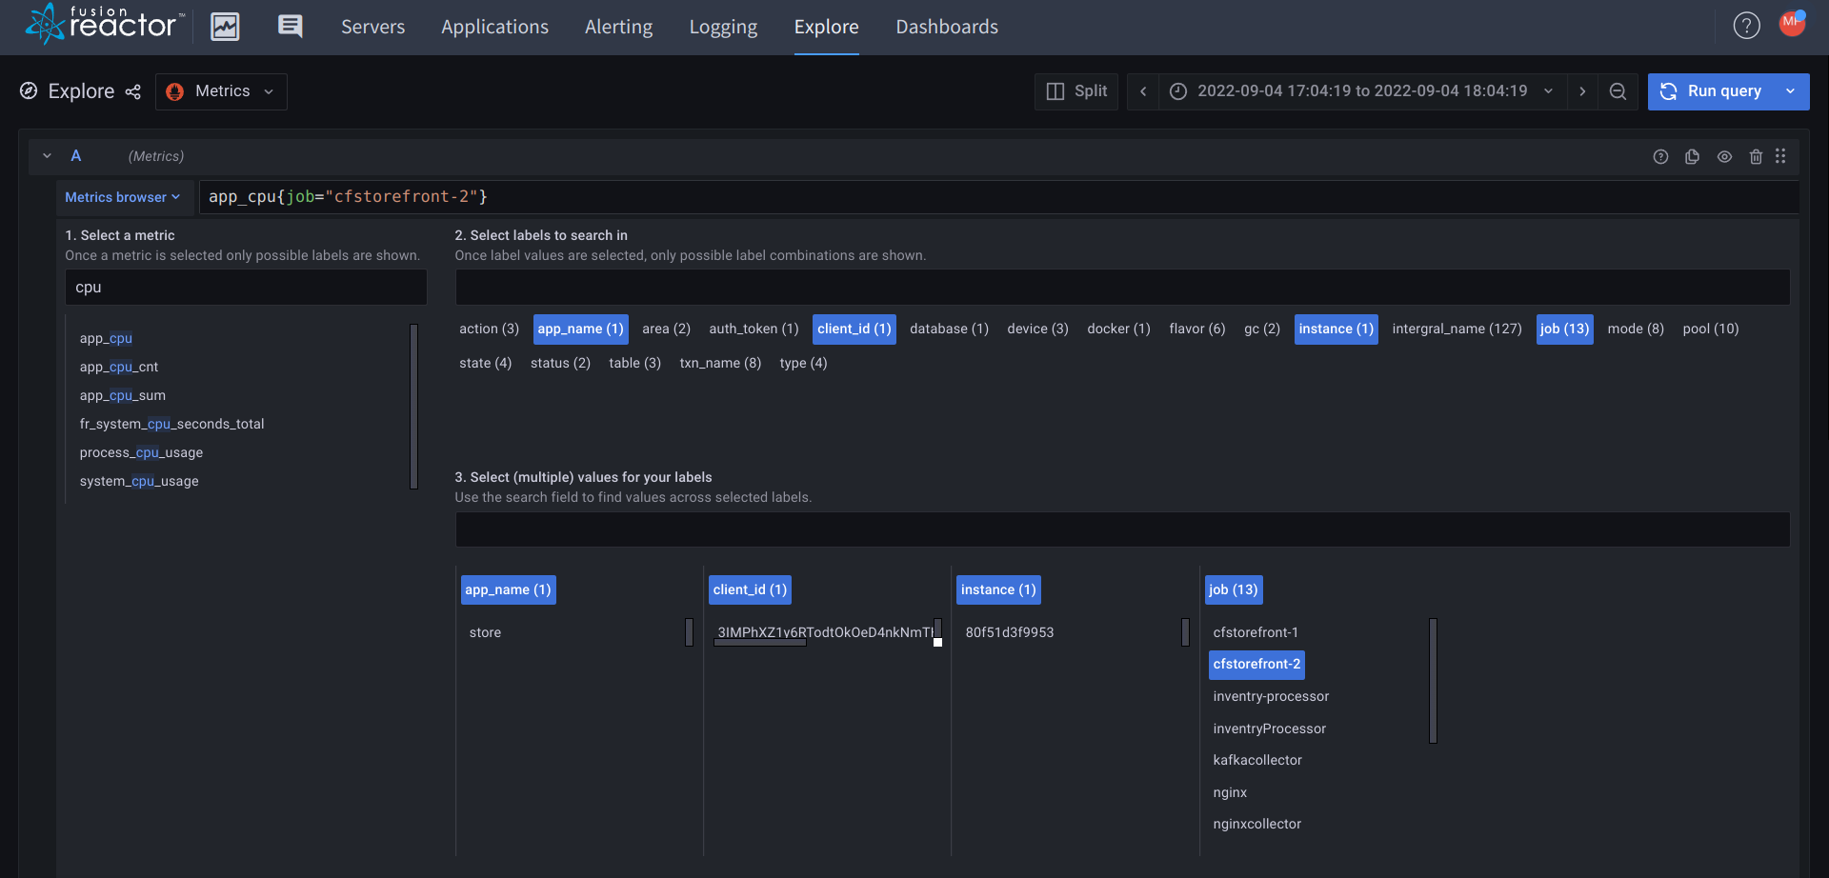The height and width of the screenshot is (878, 1829).
Task: Toggle the client_id (1) label selection
Action: click(854, 329)
